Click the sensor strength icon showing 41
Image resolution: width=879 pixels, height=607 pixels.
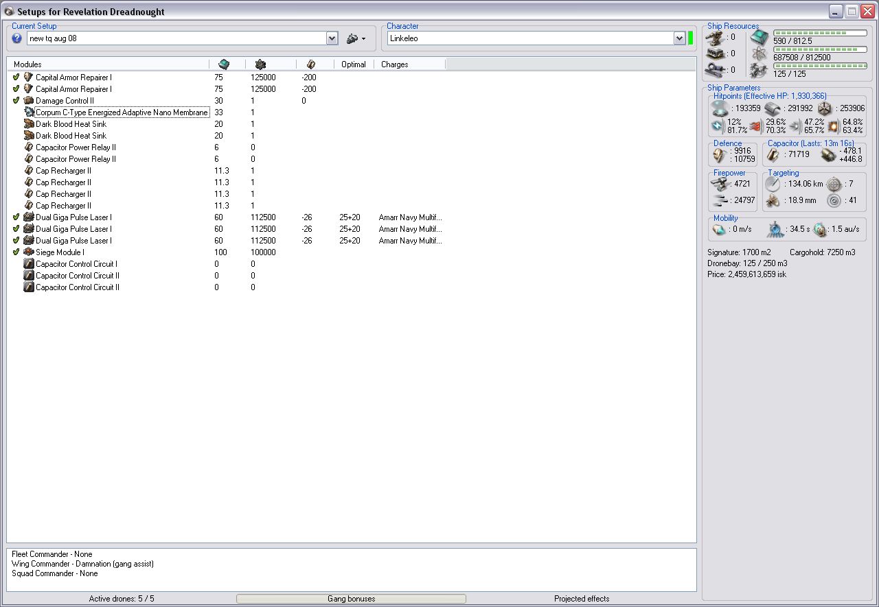[834, 200]
